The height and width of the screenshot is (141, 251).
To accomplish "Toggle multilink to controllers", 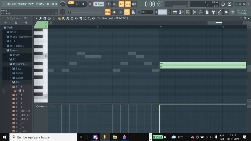I will 133,12.
